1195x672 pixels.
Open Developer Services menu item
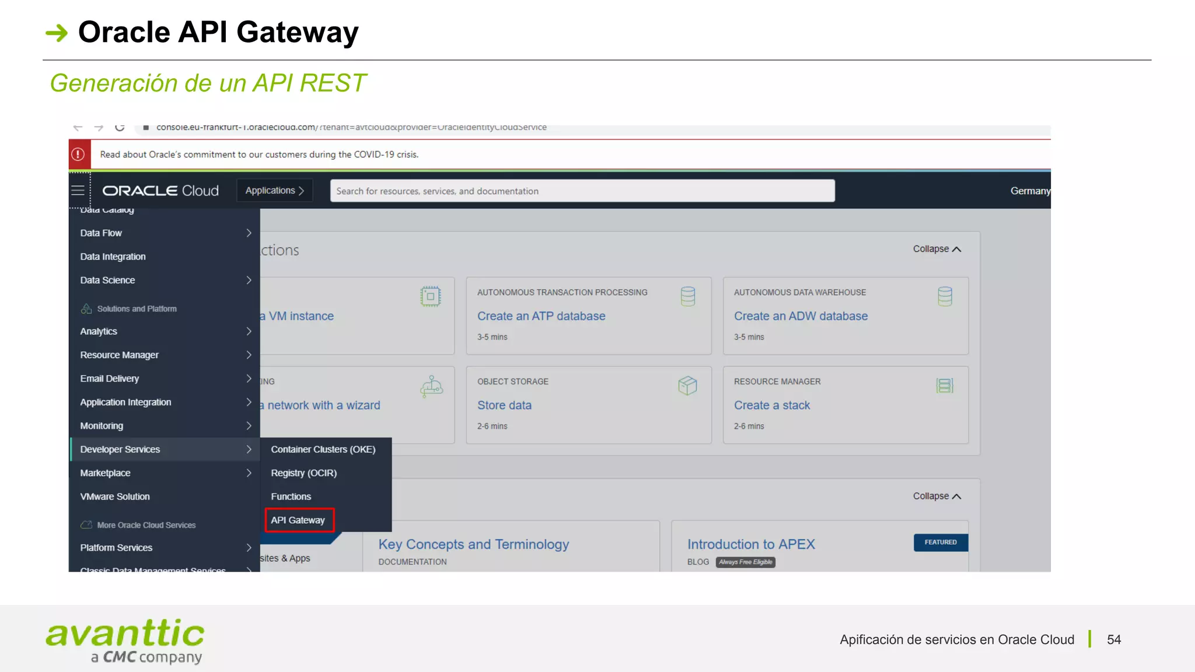pyautogui.click(x=165, y=449)
